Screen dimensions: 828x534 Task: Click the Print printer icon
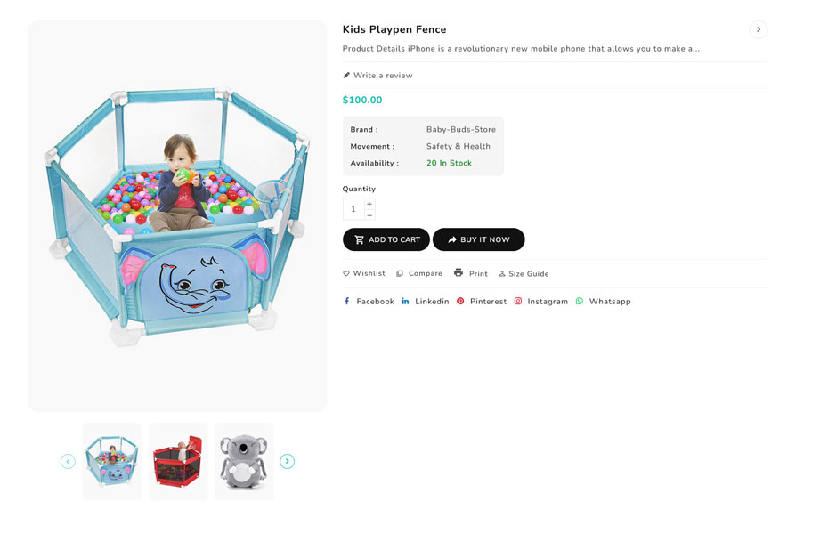pyautogui.click(x=459, y=272)
